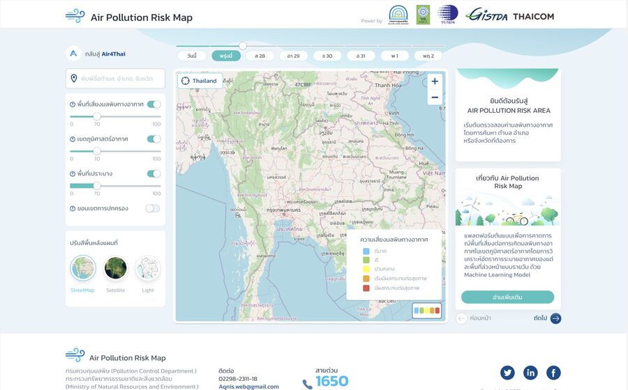This screenshot has height=390, width=628.
Task: Click the date timeline slider handle
Action: 243,45
